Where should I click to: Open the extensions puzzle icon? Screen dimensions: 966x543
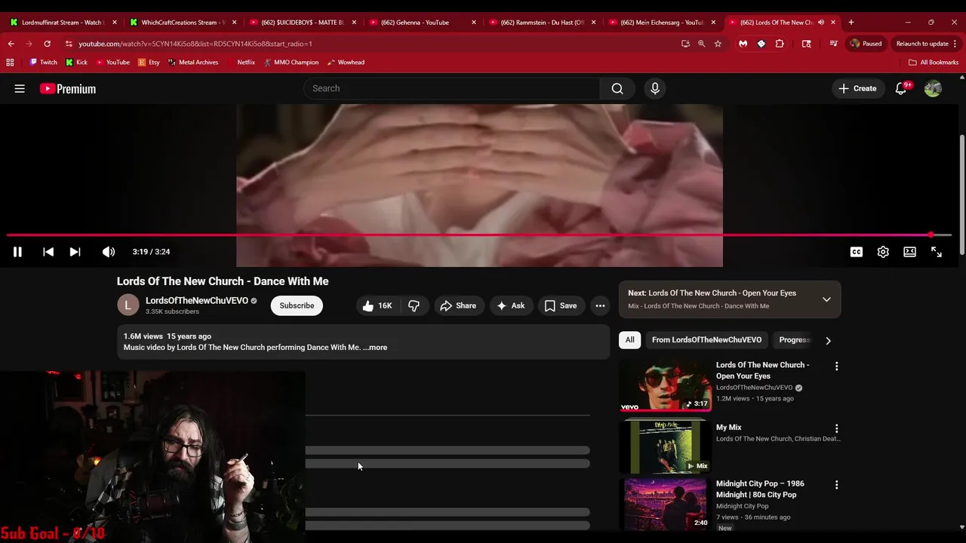tap(780, 44)
